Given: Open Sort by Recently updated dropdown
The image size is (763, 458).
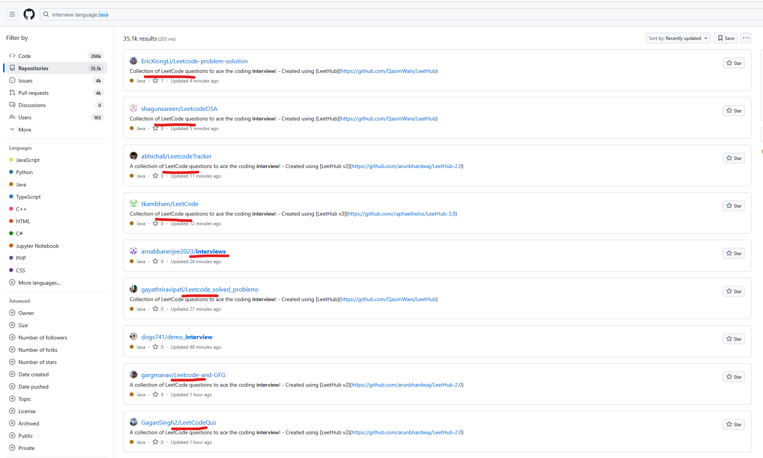Looking at the screenshot, I should 678,38.
